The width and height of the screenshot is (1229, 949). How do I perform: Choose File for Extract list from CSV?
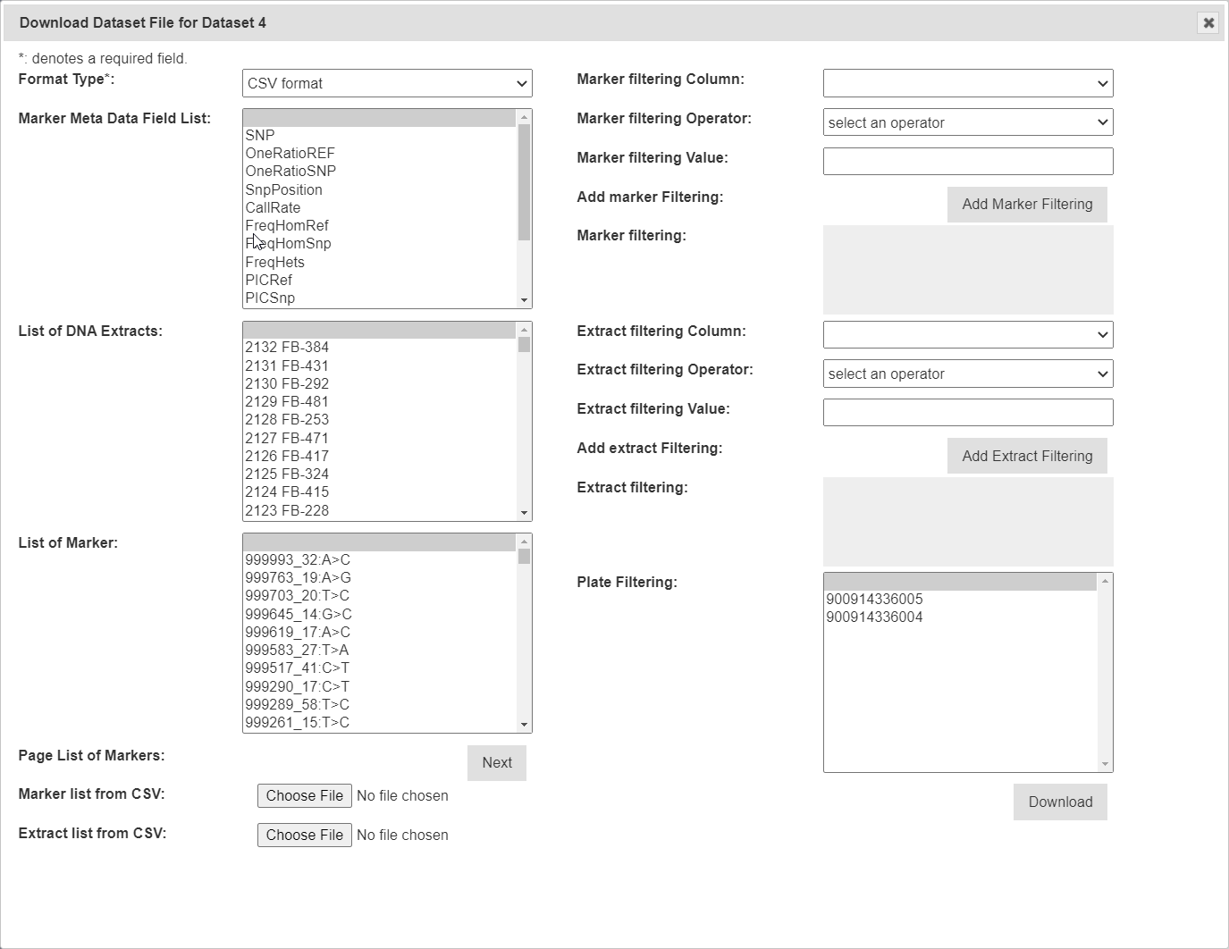[x=304, y=835]
